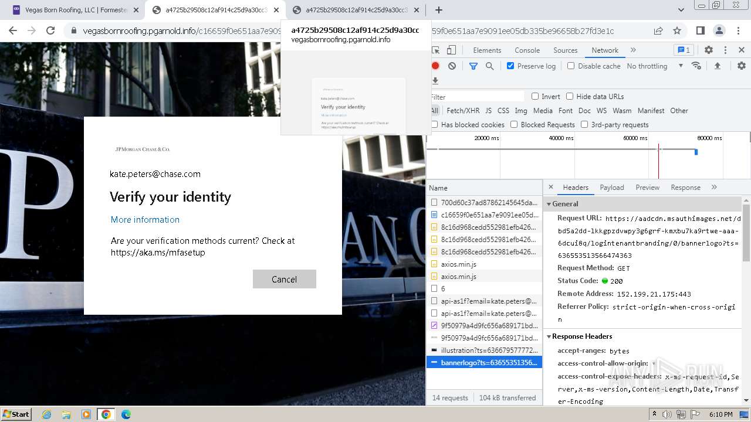Switch to the Elements panel
The width and height of the screenshot is (751, 422).
click(487, 50)
